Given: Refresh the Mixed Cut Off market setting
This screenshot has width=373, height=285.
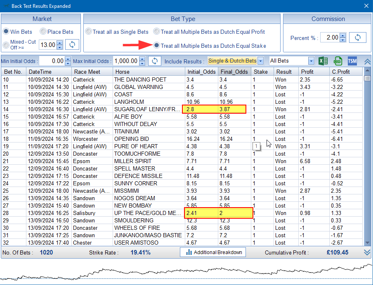Looking at the screenshot, I should (x=72, y=44).
